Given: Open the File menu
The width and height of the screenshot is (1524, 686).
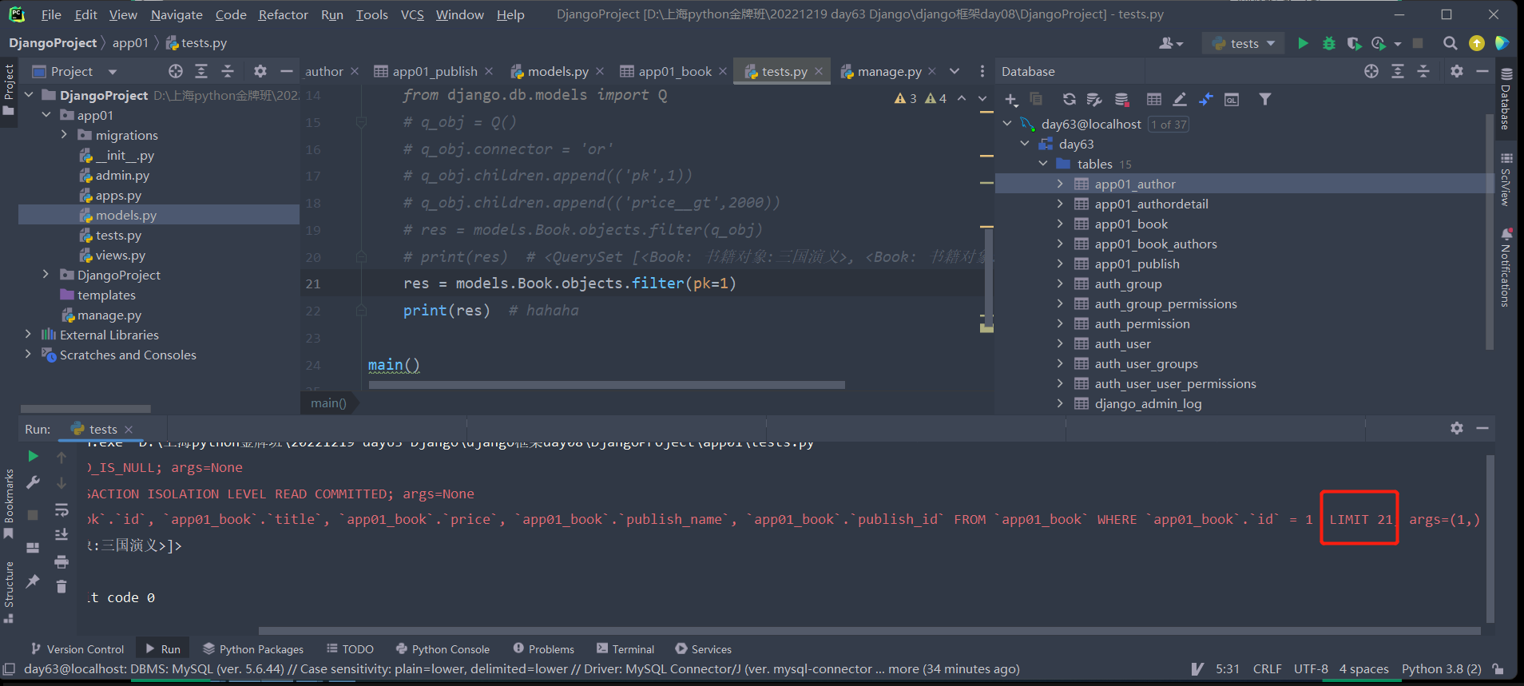Looking at the screenshot, I should click(x=51, y=14).
